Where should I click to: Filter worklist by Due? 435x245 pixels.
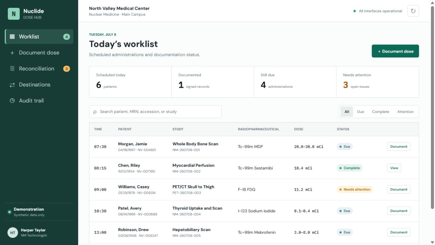point(360,111)
